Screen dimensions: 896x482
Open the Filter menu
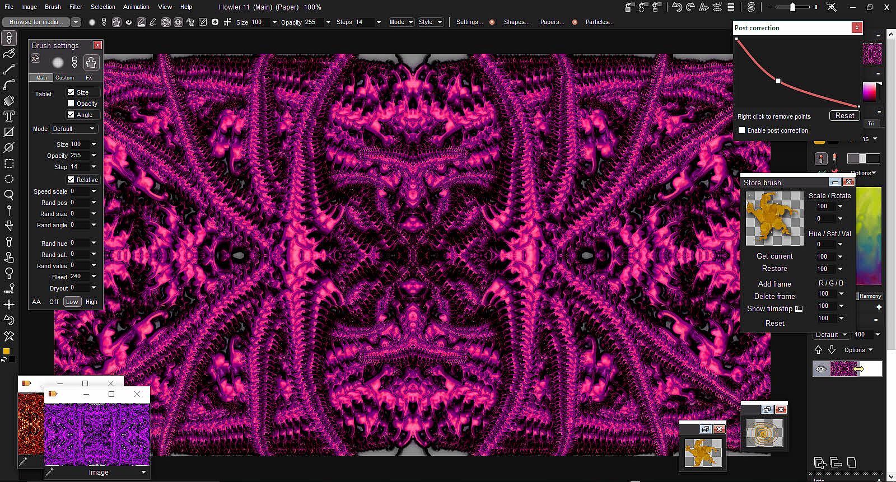click(x=76, y=7)
